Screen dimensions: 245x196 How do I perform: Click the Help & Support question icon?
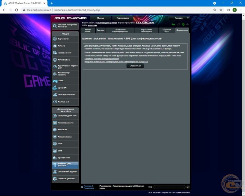click(x=82, y=187)
